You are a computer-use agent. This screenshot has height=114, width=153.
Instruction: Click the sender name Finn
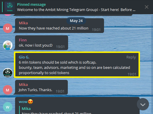[x=23, y=40]
